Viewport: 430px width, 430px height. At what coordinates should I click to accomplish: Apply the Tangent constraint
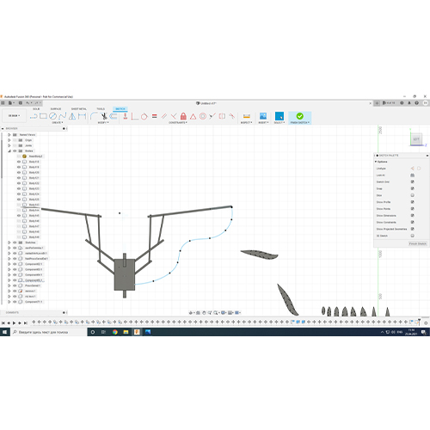144,116
